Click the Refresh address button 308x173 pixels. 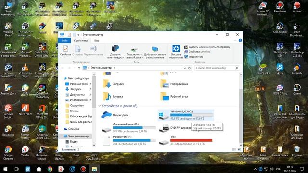click(189, 68)
